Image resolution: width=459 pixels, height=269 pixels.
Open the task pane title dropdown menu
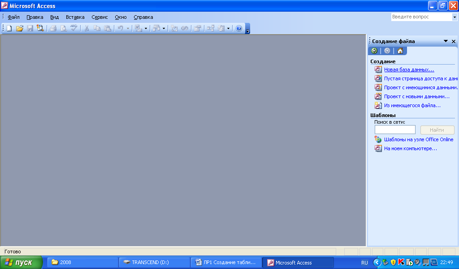pyautogui.click(x=446, y=41)
